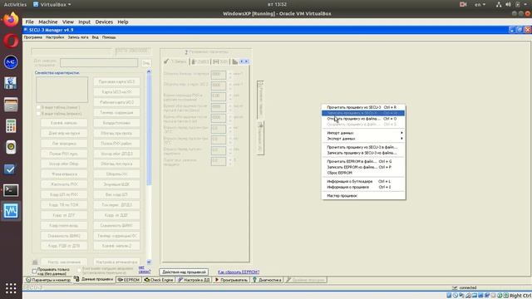This screenshot has height=299, width=532.
Task: Open the Files manager dock icon
Action: 11,105
